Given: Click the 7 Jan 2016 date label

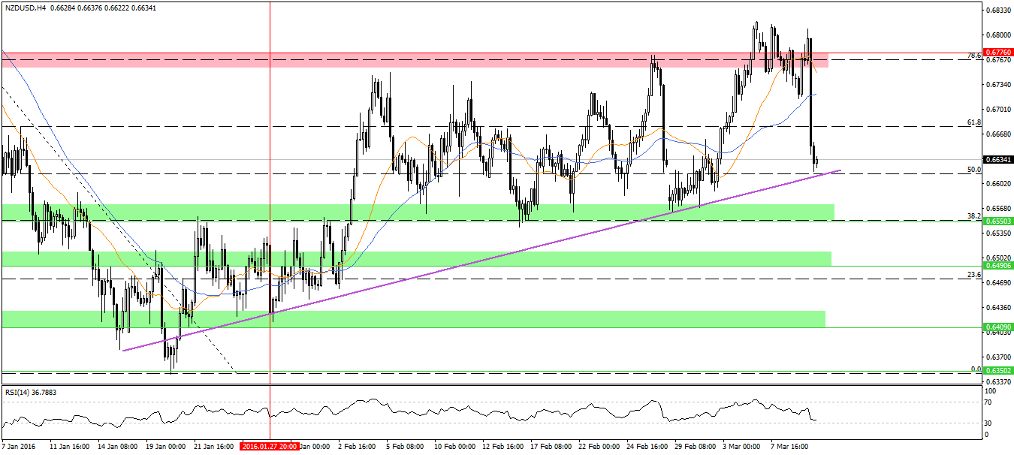Looking at the screenshot, I should [x=20, y=446].
